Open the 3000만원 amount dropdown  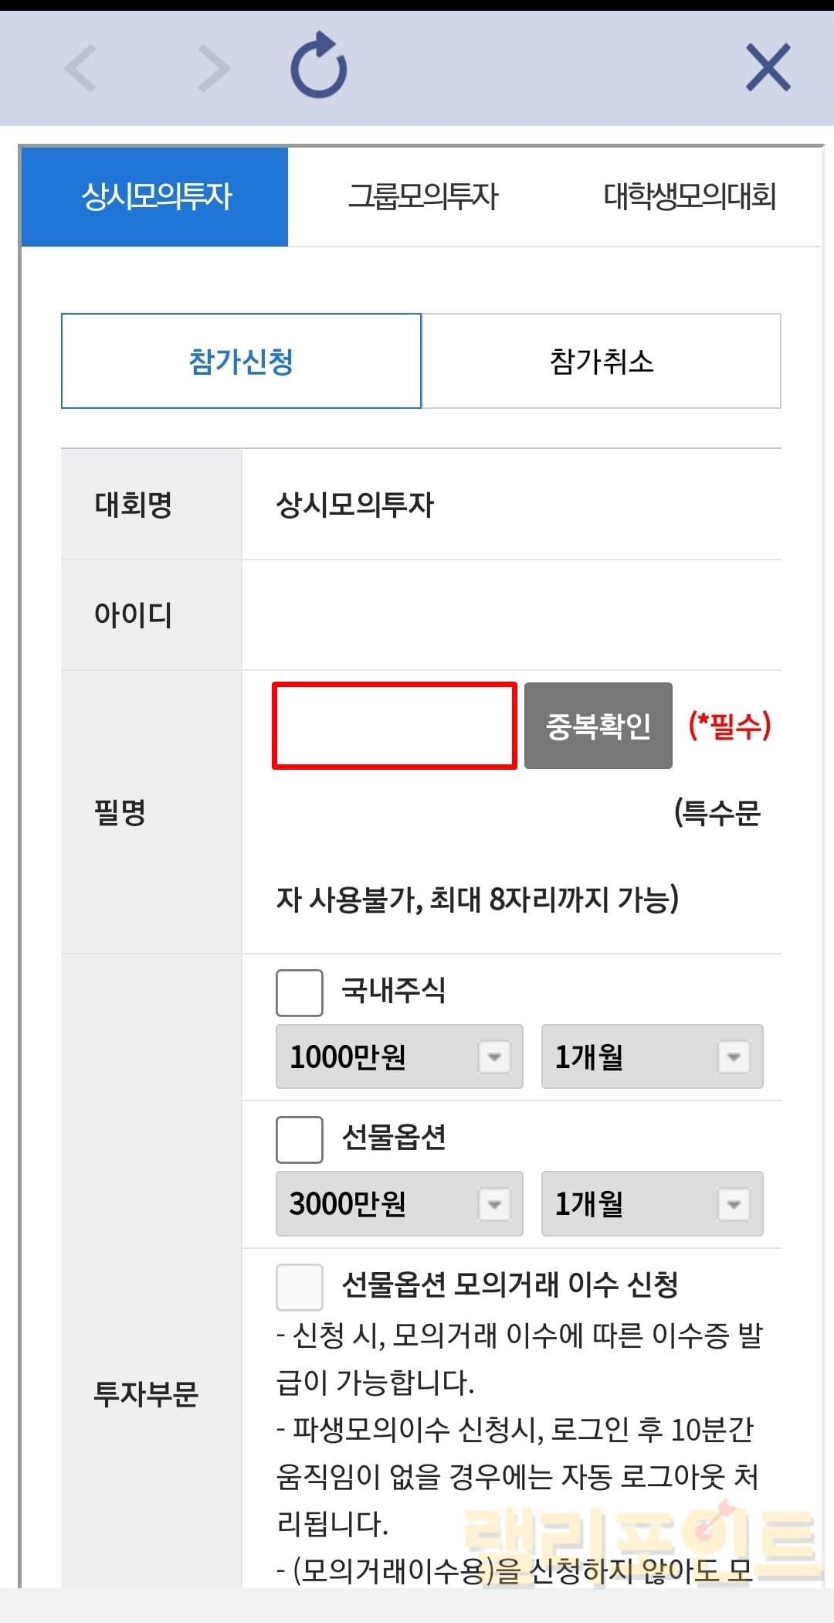tap(399, 1203)
